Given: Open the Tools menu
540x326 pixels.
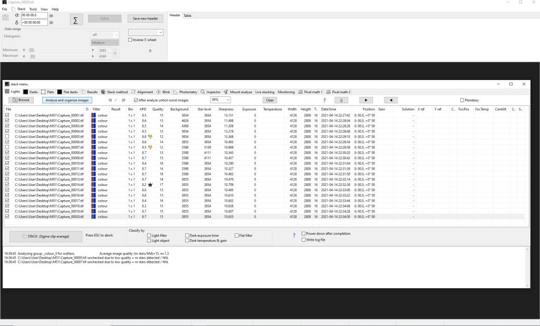Looking at the screenshot, I should pyautogui.click(x=33, y=9).
